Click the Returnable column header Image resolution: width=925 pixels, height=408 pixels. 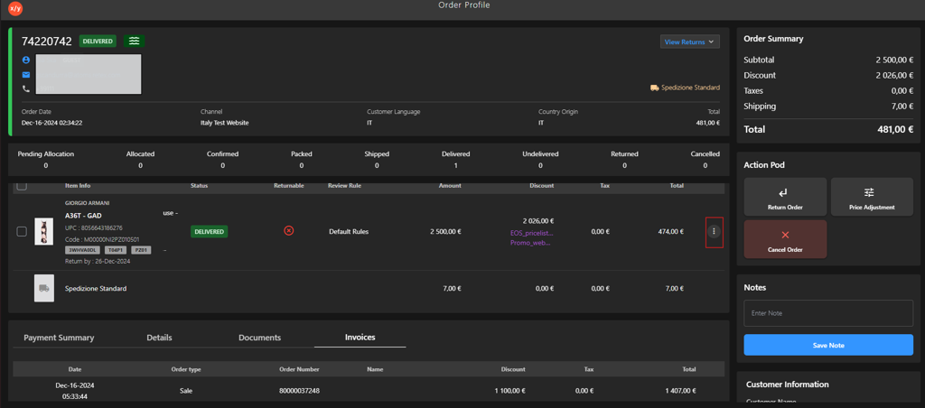289,186
